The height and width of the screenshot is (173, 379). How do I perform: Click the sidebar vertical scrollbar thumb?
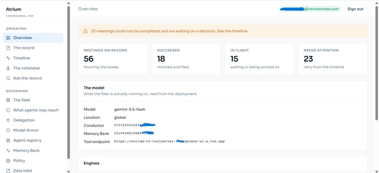(x=68, y=82)
